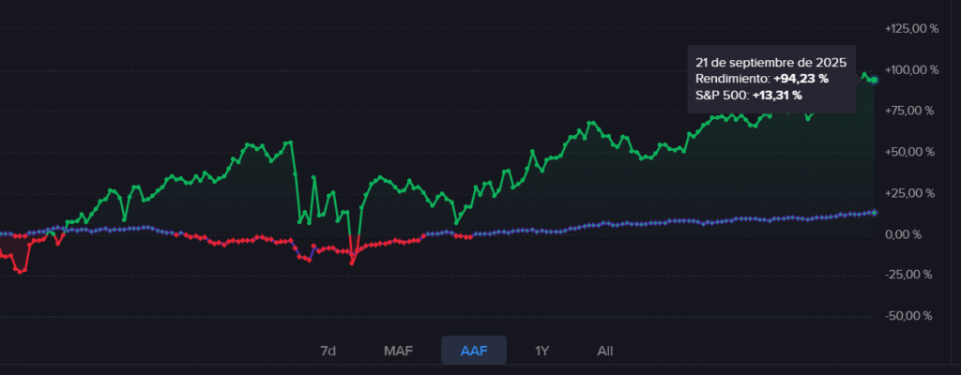Click the highlighted AAF range tab

[x=474, y=351]
